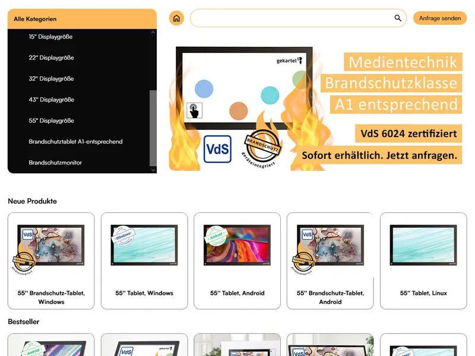Click the home icon button

[176, 18]
